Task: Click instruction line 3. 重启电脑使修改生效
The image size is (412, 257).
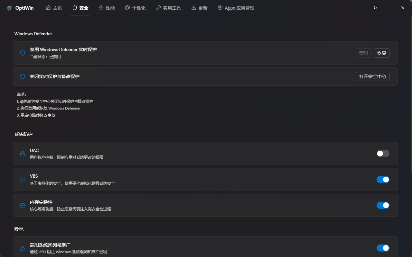Action: (36, 115)
